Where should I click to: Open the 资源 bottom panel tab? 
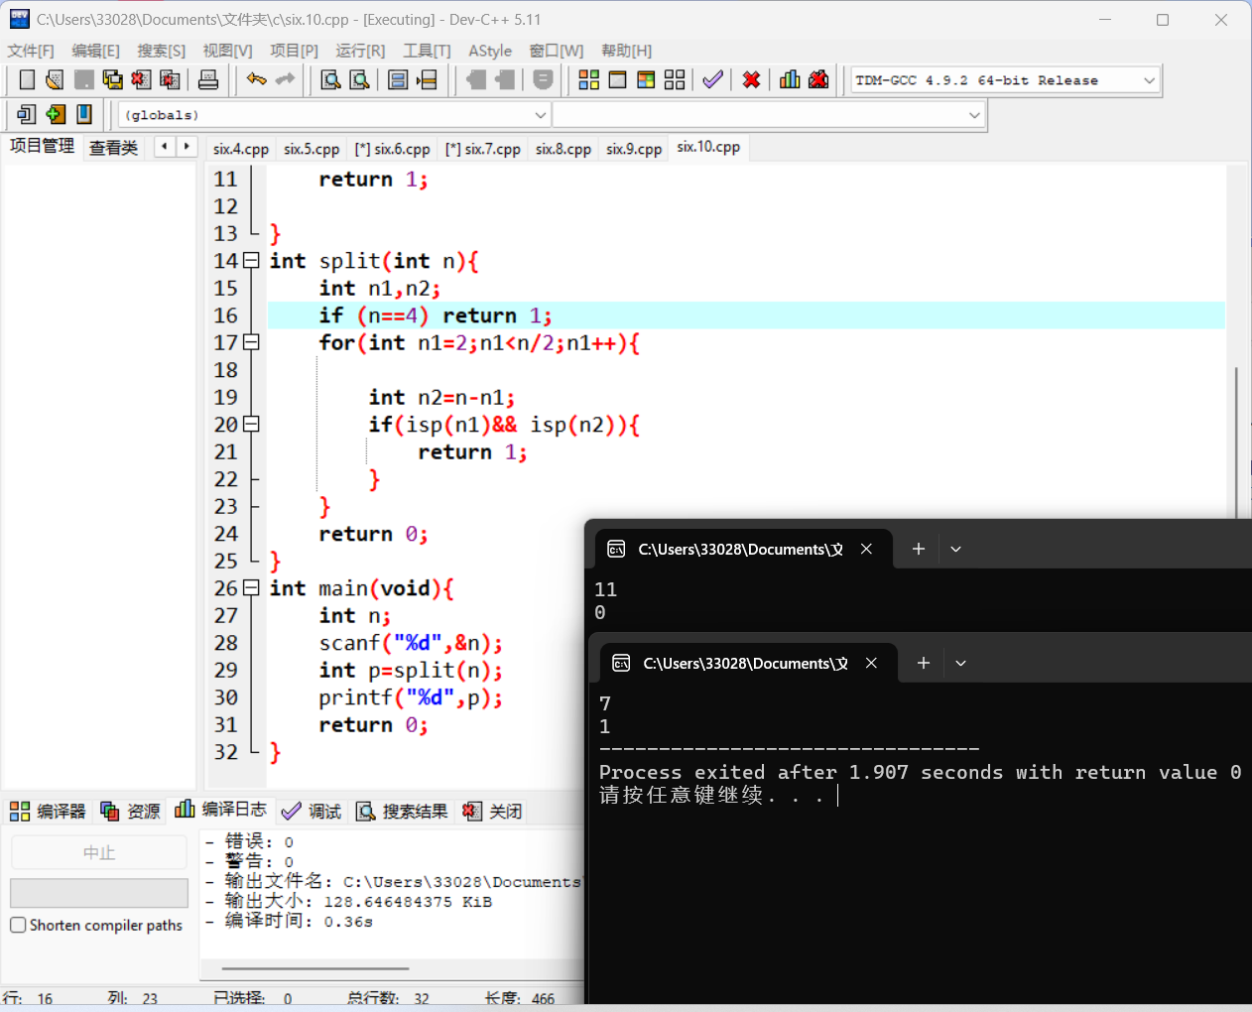pyautogui.click(x=131, y=812)
